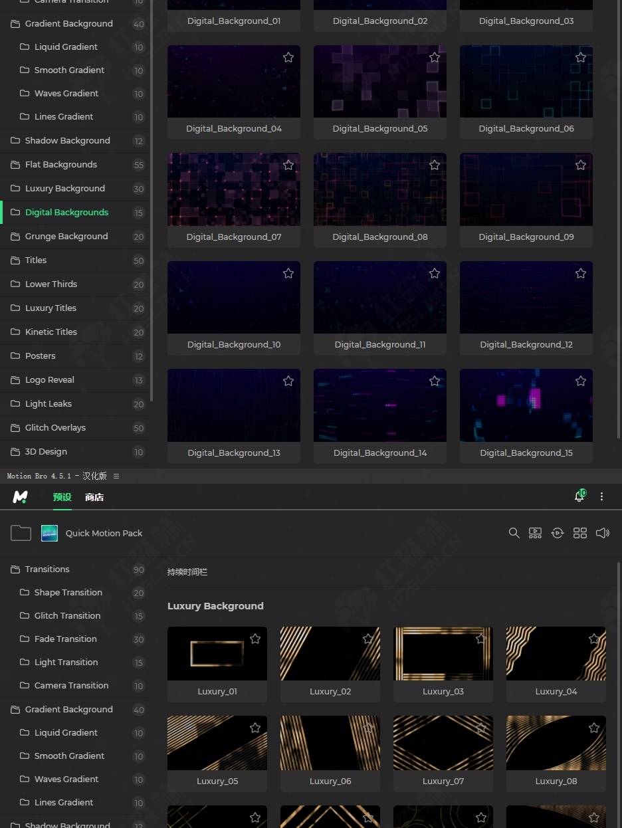Click the refresh sync icon

(558, 533)
